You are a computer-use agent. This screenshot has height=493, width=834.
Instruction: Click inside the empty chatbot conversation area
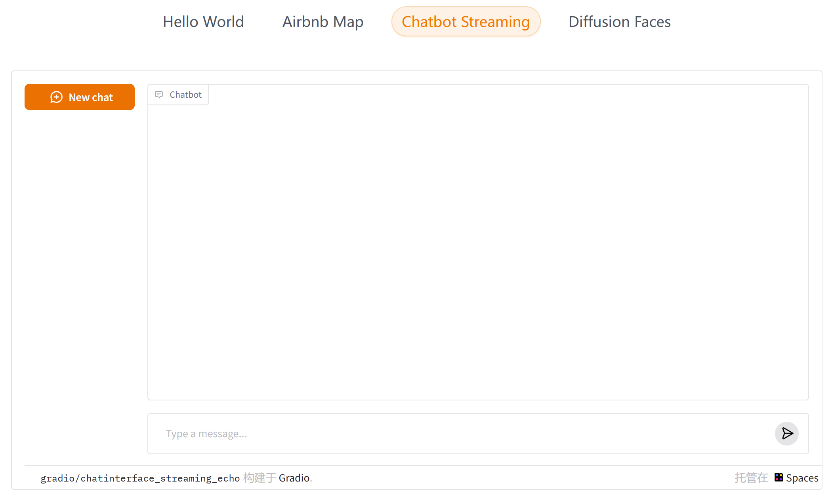click(x=477, y=245)
